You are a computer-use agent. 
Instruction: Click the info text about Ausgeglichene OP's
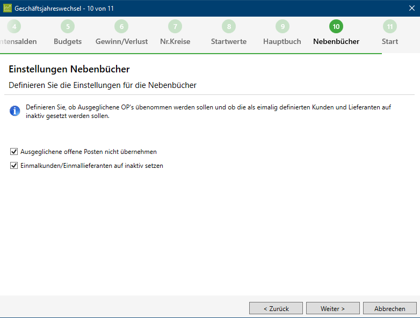tap(208, 112)
